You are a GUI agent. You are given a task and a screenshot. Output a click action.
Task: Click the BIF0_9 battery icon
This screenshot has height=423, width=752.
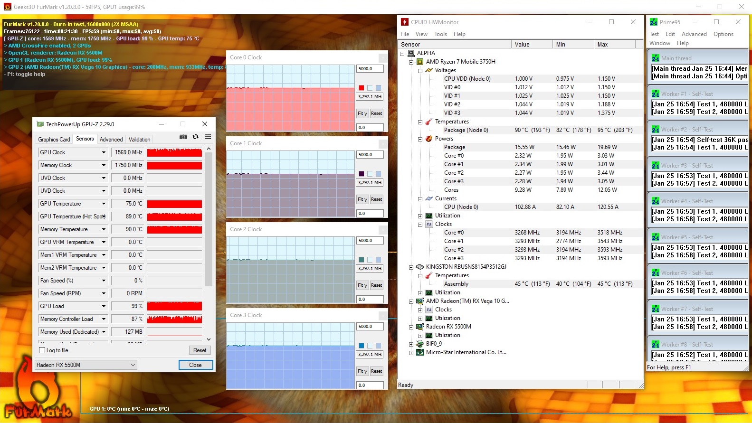pos(420,344)
